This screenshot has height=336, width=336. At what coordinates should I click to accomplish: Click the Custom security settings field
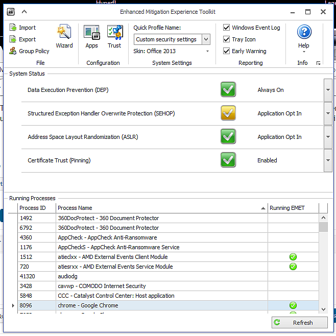168,39
